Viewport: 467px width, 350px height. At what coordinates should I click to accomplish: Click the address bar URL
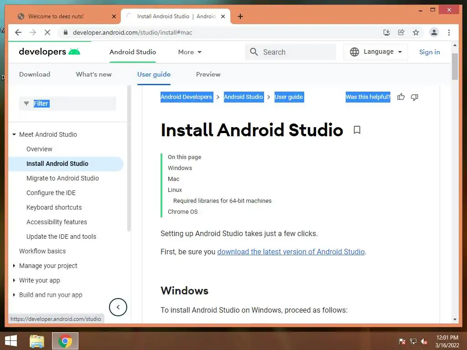click(133, 32)
